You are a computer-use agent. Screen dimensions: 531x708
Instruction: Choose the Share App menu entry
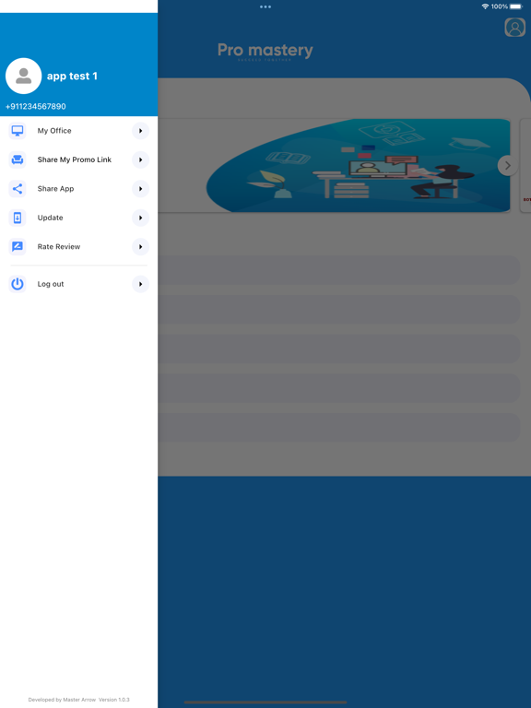click(79, 189)
